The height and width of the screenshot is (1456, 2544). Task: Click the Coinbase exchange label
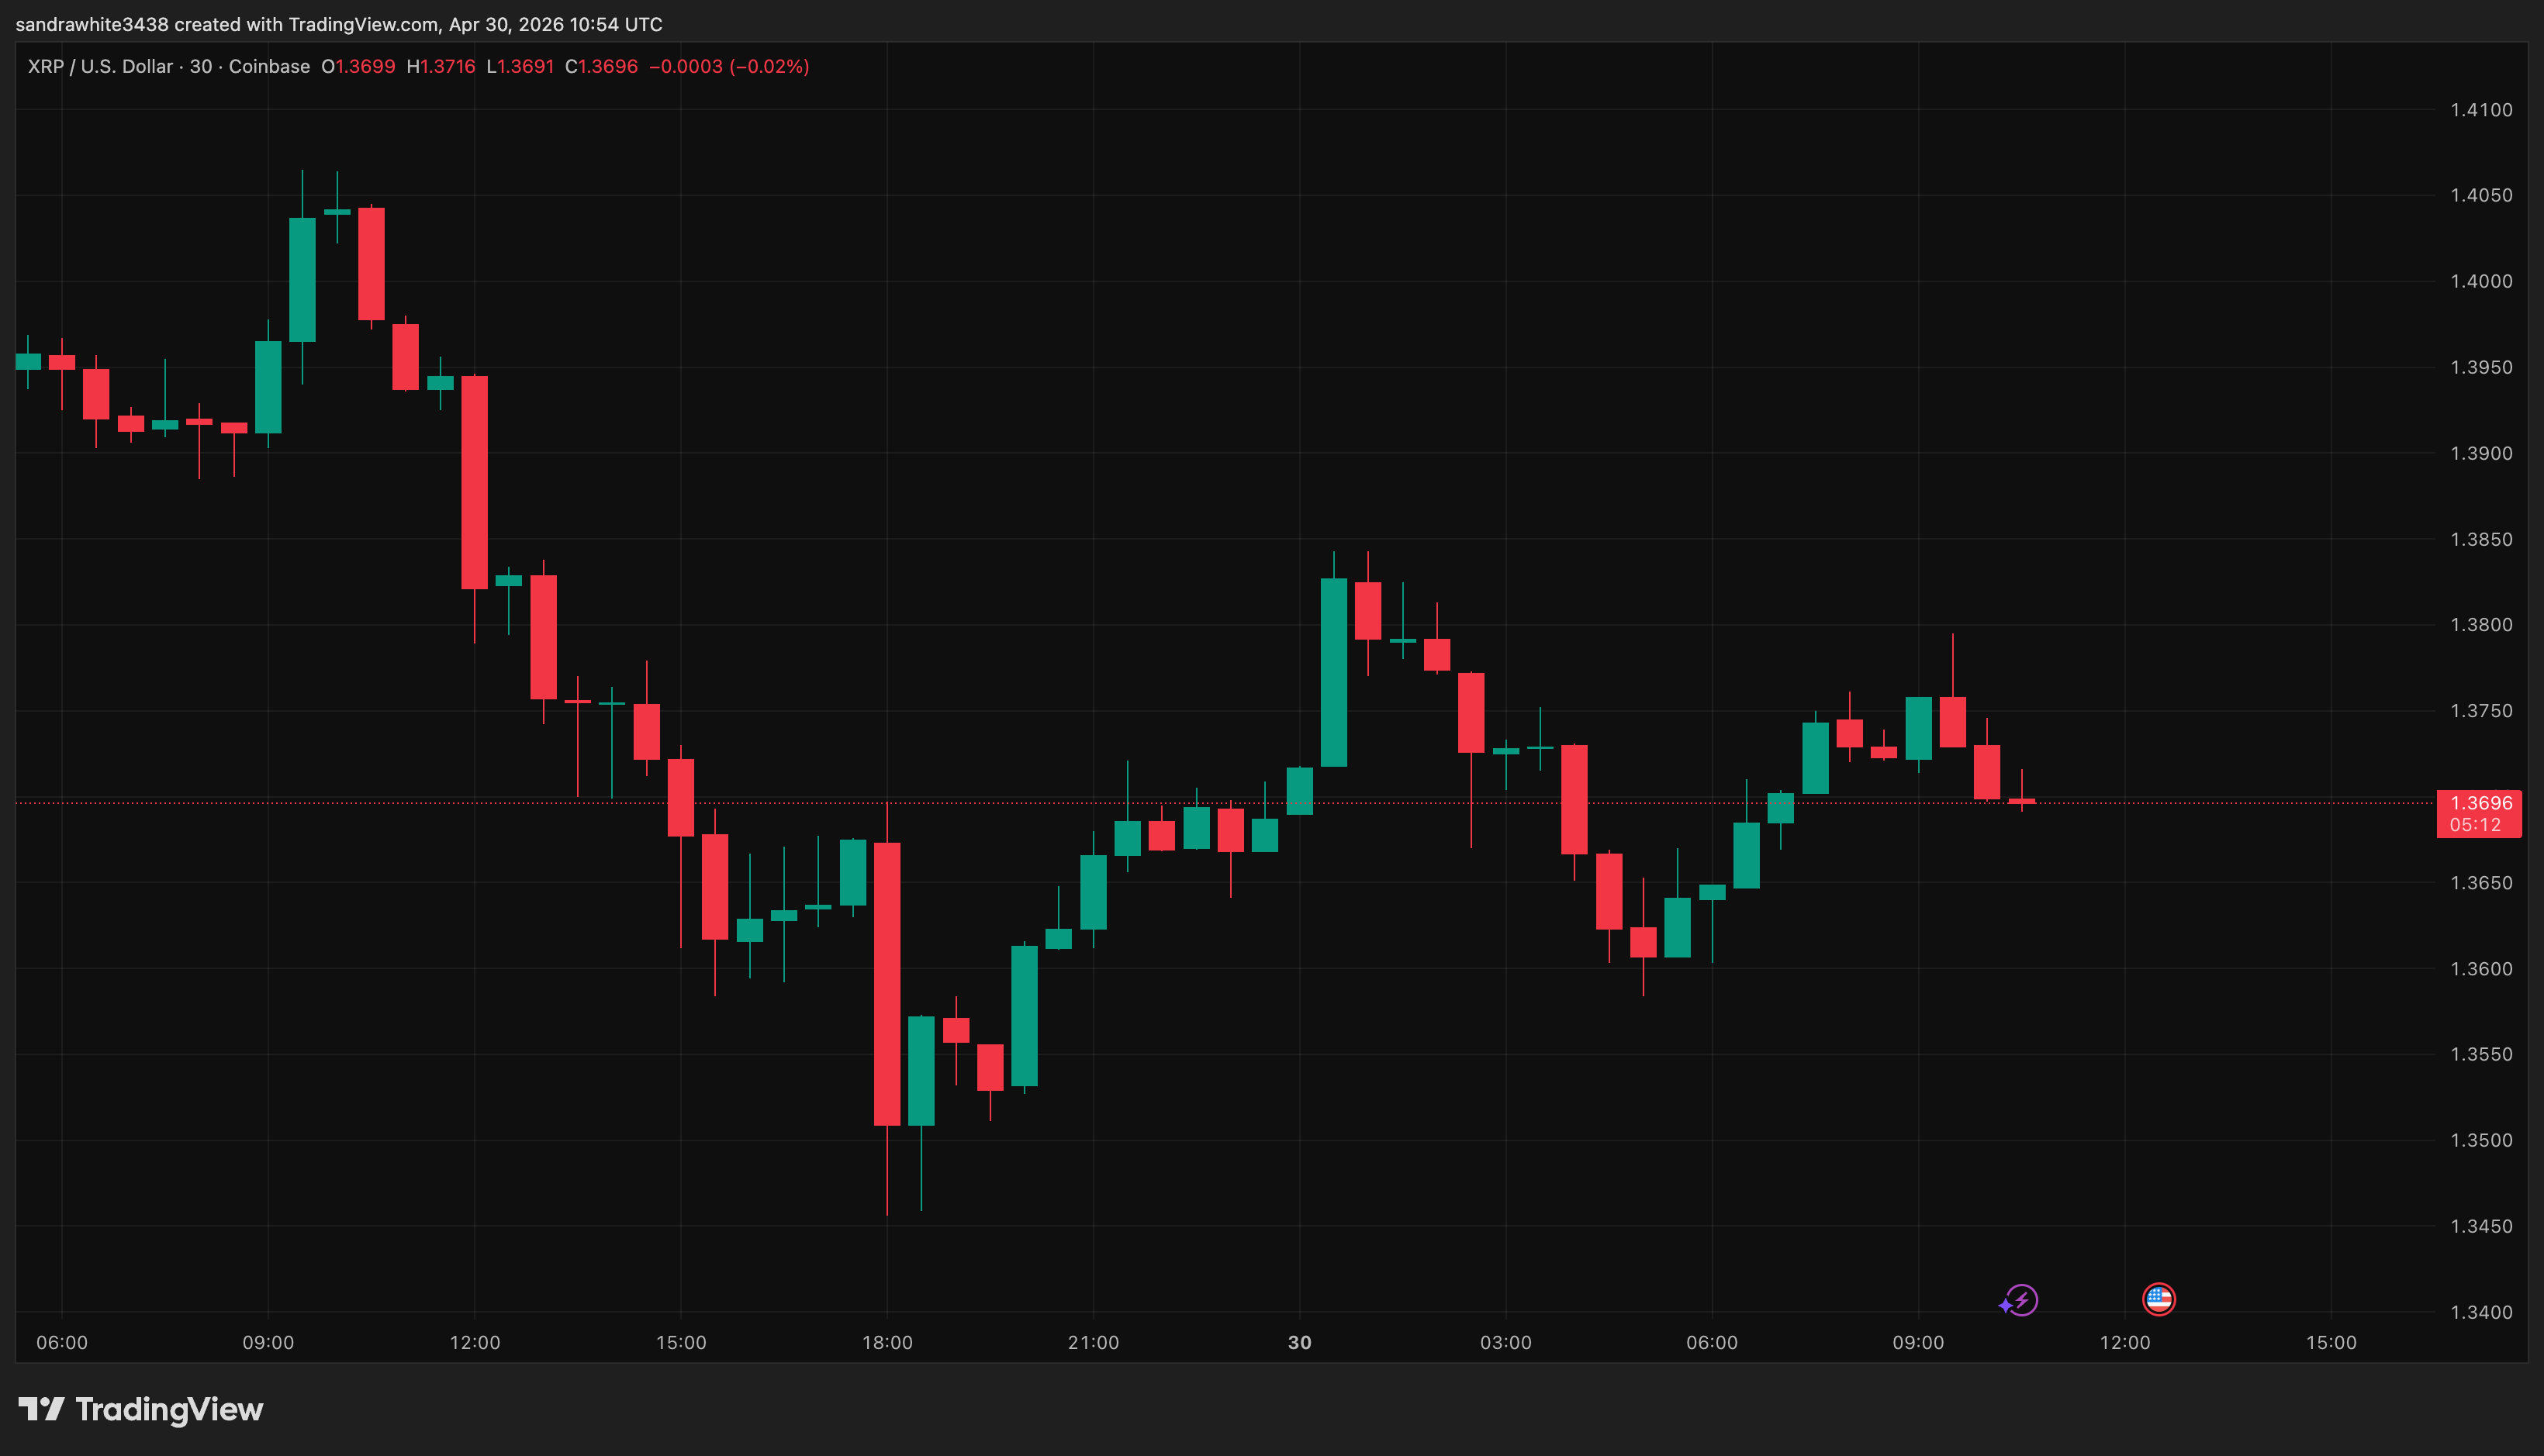[267, 66]
